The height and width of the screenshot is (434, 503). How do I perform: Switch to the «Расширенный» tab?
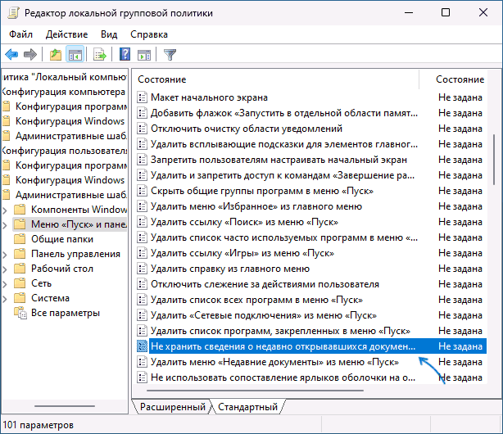(x=173, y=407)
